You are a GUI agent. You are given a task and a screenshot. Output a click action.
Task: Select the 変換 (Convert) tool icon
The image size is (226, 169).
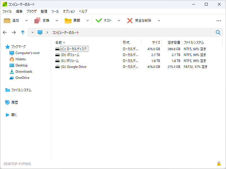(x=38, y=20)
